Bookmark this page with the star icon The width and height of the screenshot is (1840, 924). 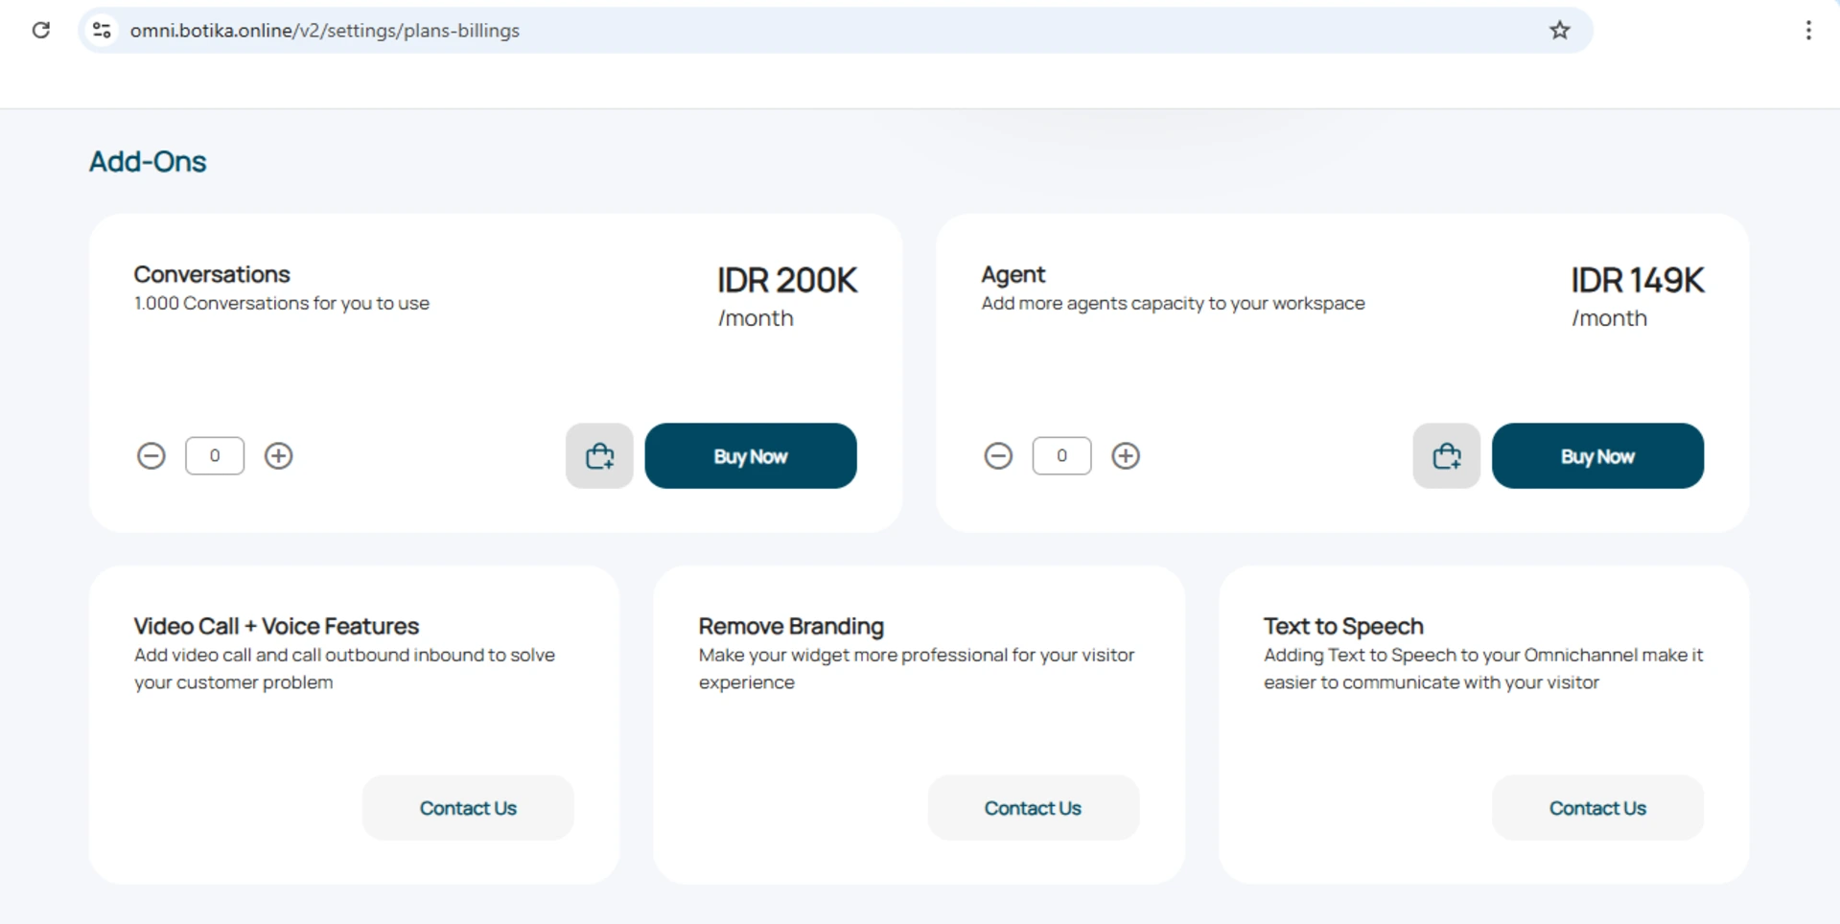[x=1560, y=31]
